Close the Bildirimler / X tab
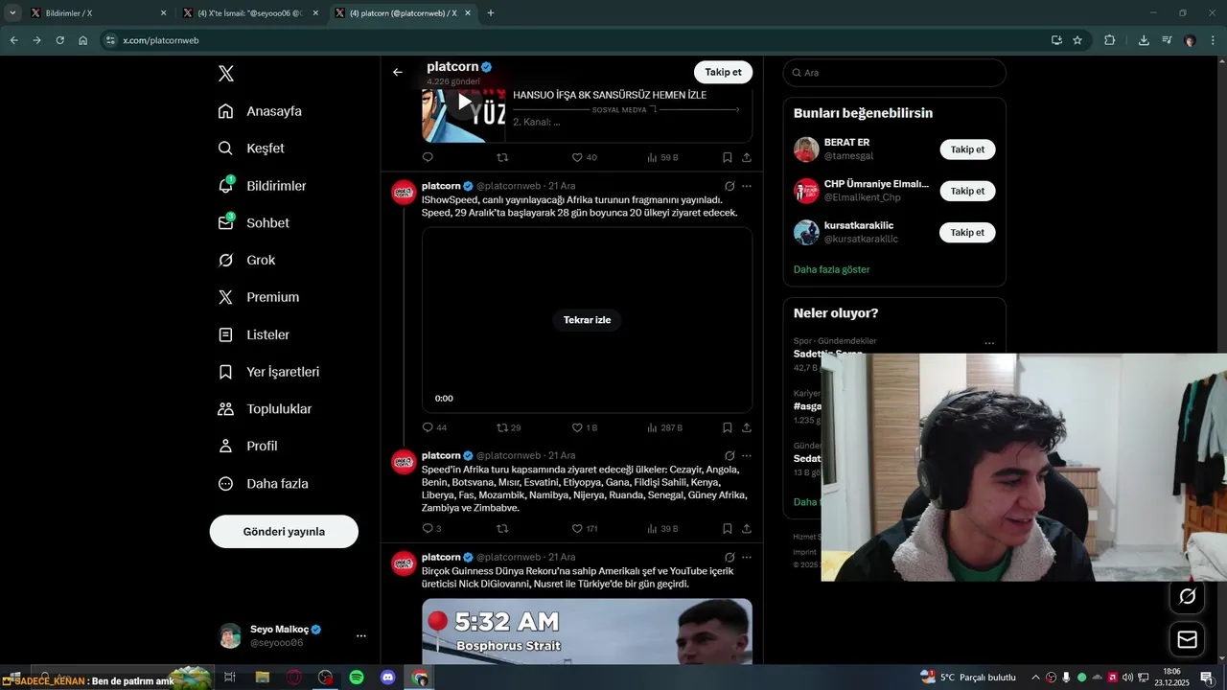This screenshot has width=1227, height=690. (163, 13)
